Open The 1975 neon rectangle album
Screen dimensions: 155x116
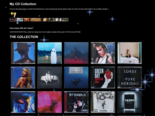129,102
